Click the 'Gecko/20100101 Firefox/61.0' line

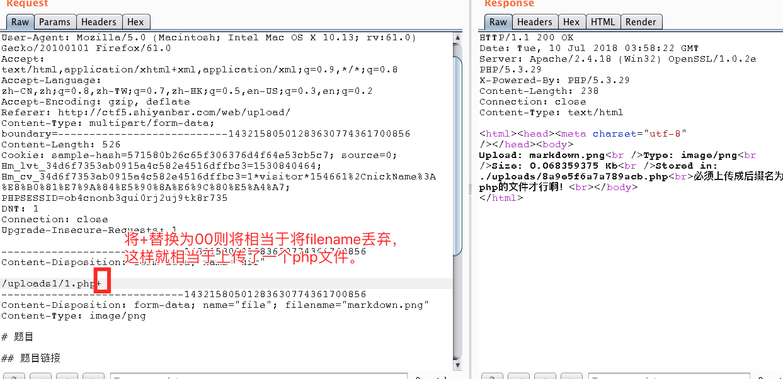click(86, 48)
